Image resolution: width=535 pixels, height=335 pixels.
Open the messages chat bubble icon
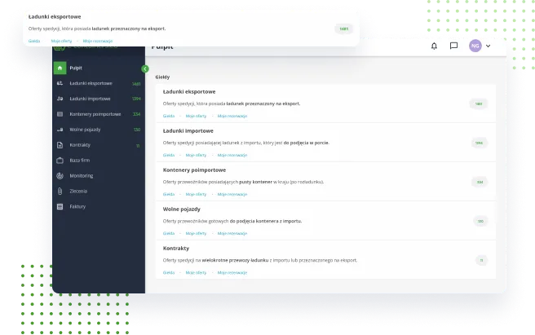[454, 46]
